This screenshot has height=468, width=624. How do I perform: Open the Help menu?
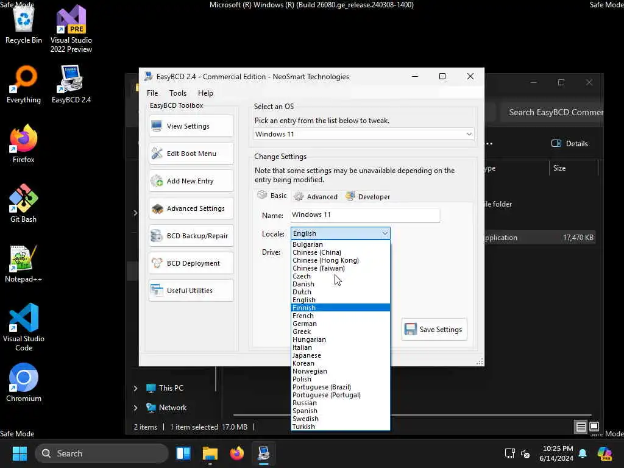click(x=206, y=93)
